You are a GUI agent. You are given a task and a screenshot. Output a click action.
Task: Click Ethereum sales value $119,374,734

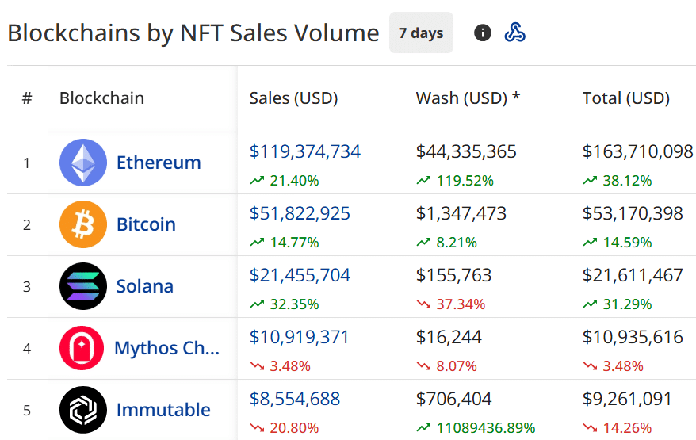coord(305,151)
